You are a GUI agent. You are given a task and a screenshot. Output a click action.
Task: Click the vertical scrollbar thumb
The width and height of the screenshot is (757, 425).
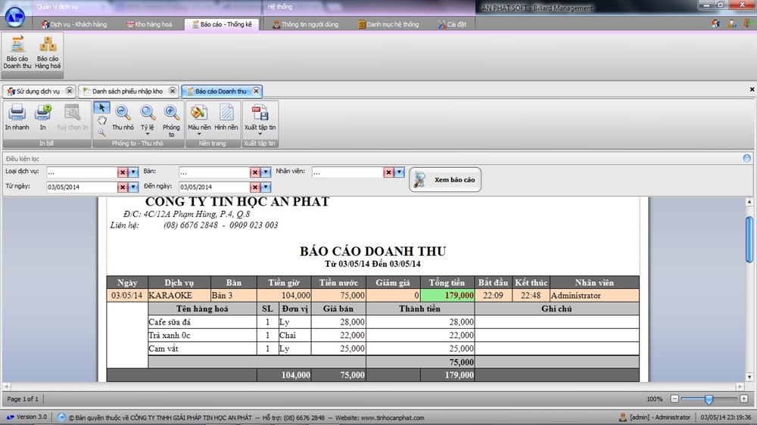click(749, 240)
